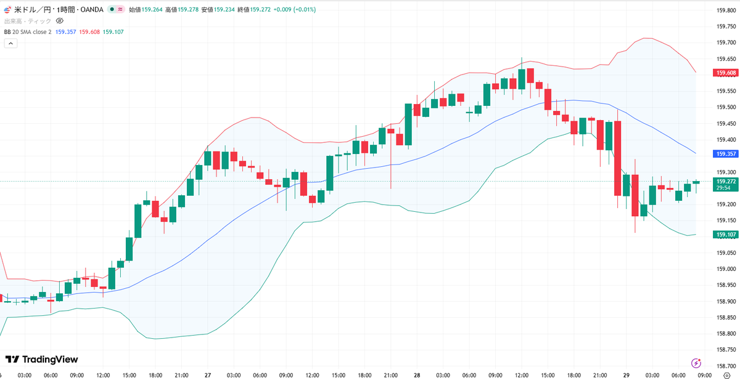Viewport: 740px width, 380px height.
Task: Click the green market status dot indicator
Action: (111, 10)
